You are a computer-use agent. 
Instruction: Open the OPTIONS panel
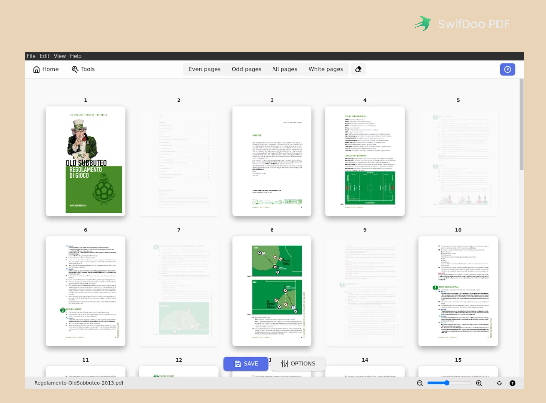click(x=298, y=363)
